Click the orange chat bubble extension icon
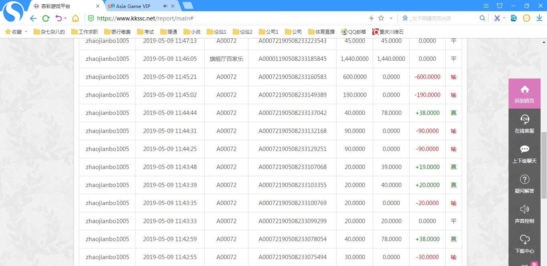The width and height of the screenshot is (547, 266). (x=527, y=18)
